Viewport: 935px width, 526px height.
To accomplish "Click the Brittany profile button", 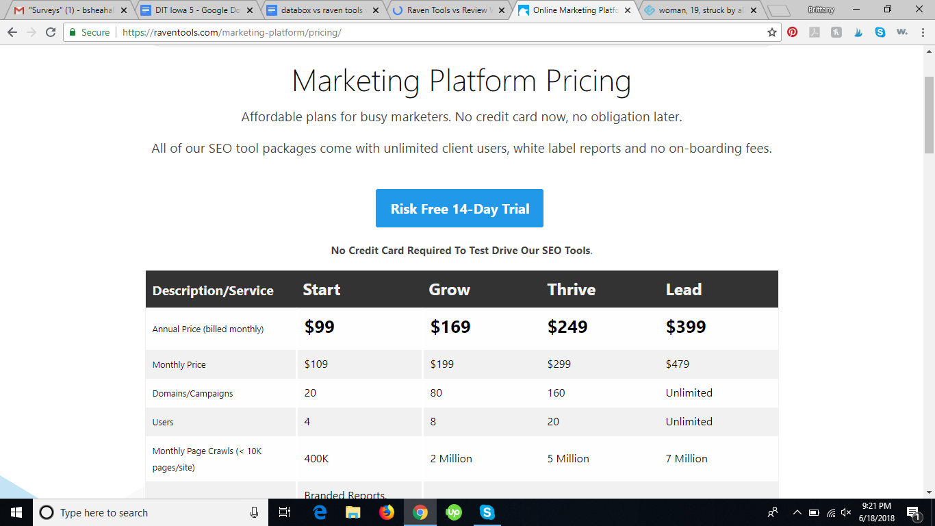I will point(821,10).
